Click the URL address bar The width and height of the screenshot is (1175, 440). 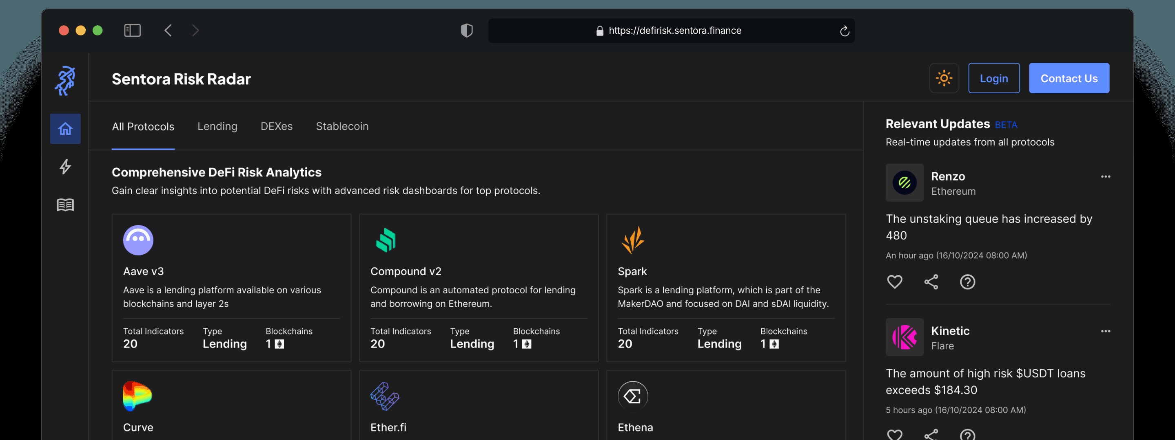click(672, 31)
